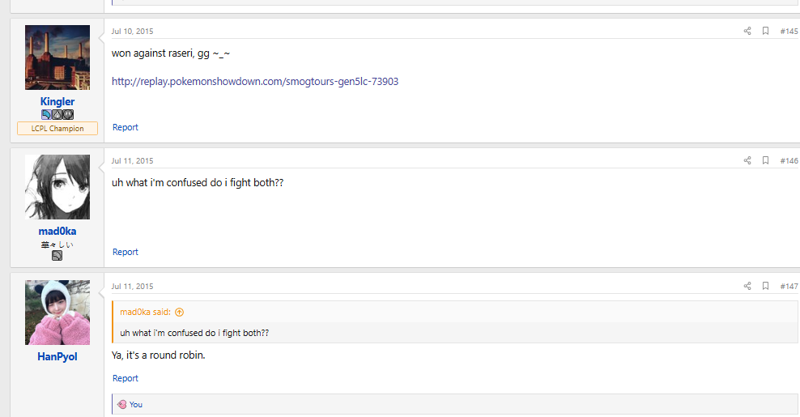This screenshot has width=800, height=417.
Task: Report HanPyol's post
Action: tap(126, 378)
